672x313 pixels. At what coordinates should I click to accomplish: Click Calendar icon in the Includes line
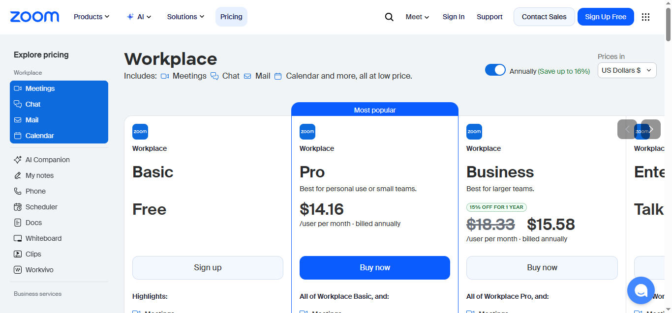(278, 76)
